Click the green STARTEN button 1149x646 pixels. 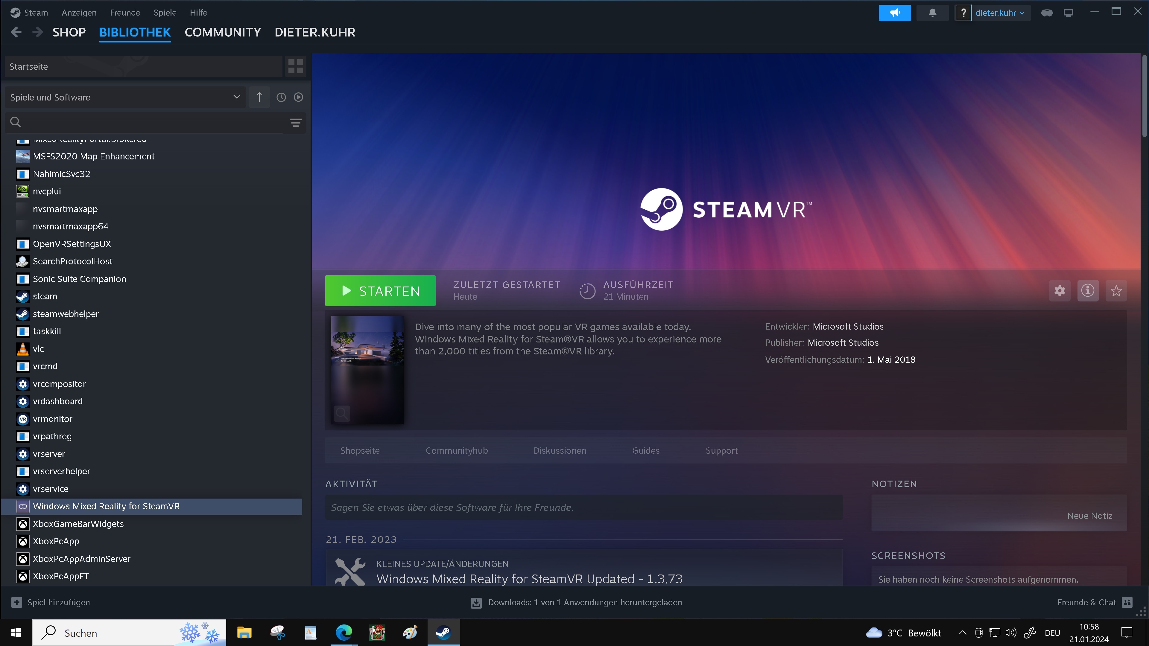(380, 291)
